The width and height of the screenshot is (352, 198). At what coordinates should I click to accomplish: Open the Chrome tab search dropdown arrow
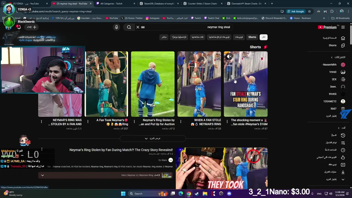(x=4, y=4)
